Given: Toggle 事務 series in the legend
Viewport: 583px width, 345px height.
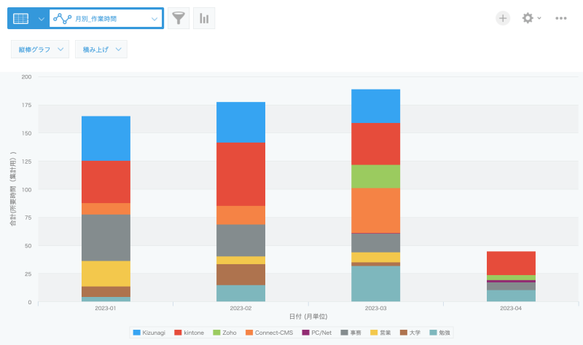Looking at the screenshot, I should point(351,333).
